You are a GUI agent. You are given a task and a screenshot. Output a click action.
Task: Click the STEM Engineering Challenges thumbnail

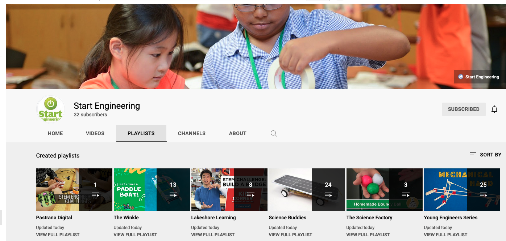(x=74, y=190)
